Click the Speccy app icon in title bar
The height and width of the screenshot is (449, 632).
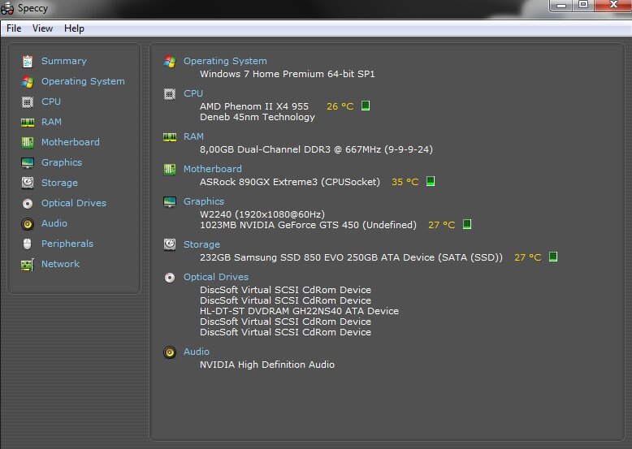(x=7, y=8)
